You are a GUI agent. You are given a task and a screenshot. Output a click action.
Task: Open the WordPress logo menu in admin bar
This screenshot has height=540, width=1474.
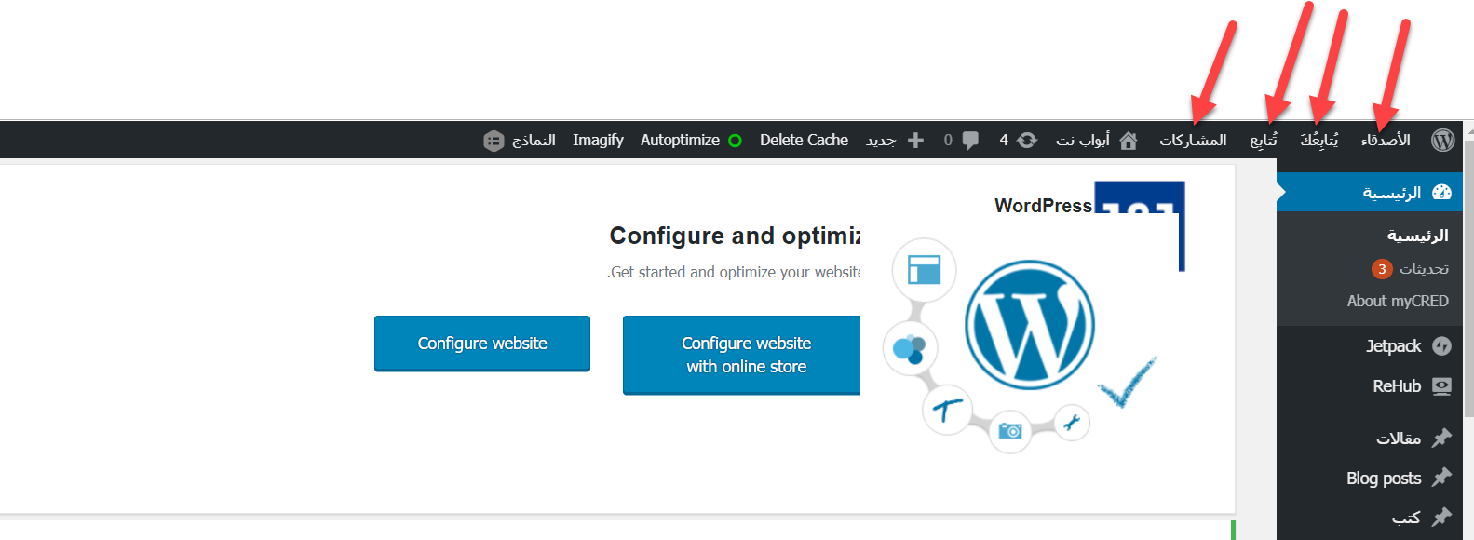(x=1443, y=140)
